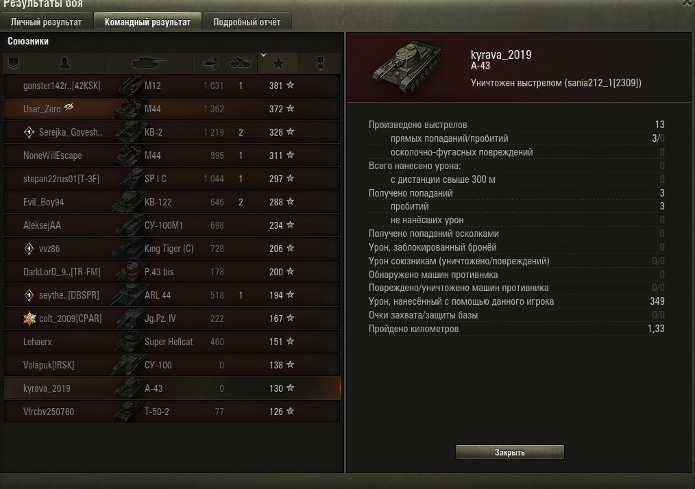695x489 pixels.
Task: Click the Закрыть button
Action: pos(510,452)
